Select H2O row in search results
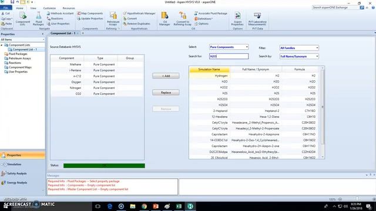The height and width of the screenshot is (211, 376). [x=254, y=81]
